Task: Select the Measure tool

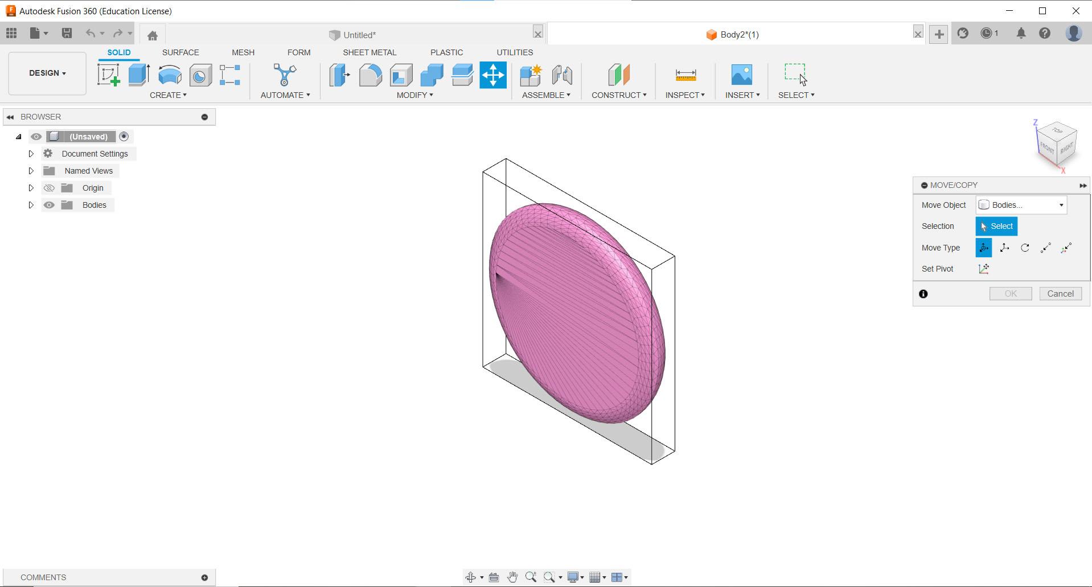Action: tap(685, 75)
